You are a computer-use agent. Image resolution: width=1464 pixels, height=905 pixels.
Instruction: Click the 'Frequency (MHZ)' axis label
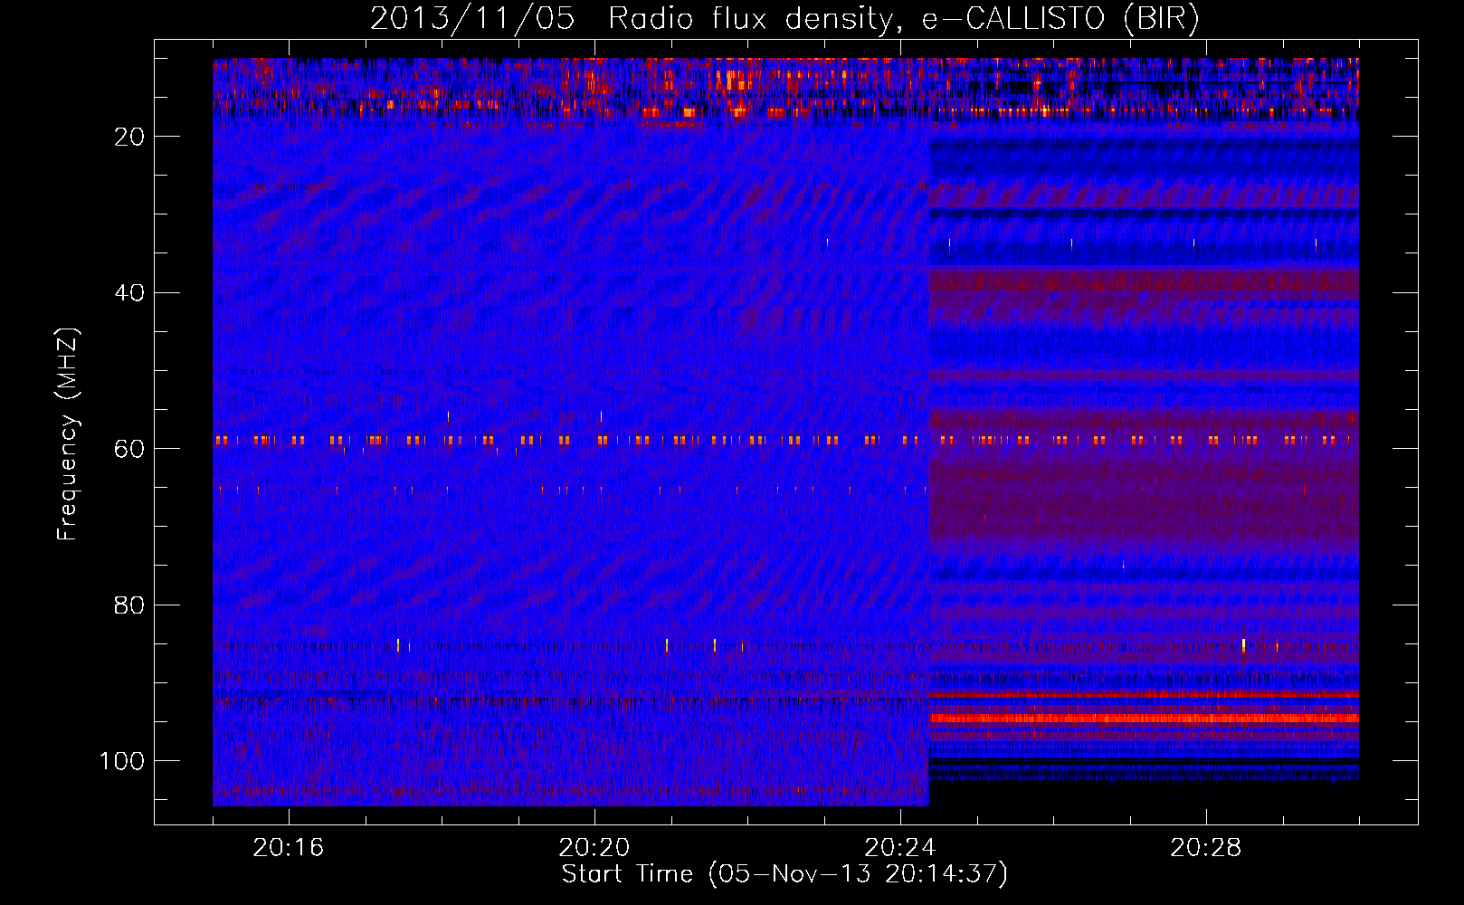click(x=68, y=434)
